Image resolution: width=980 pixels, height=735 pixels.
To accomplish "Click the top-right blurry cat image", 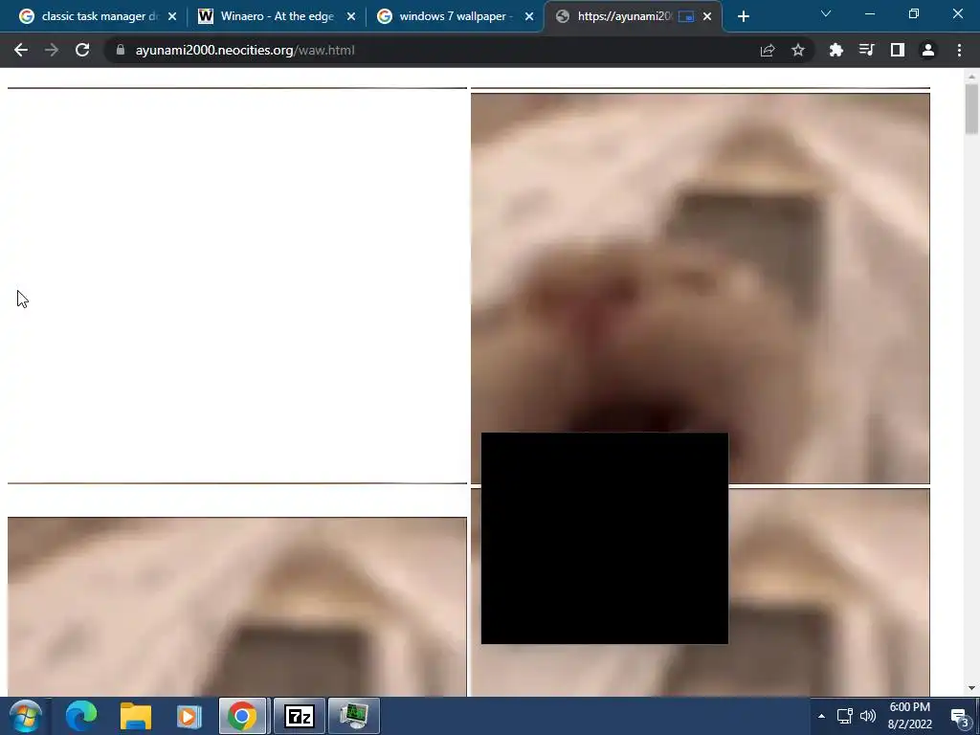I will pyautogui.click(x=700, y=287).
